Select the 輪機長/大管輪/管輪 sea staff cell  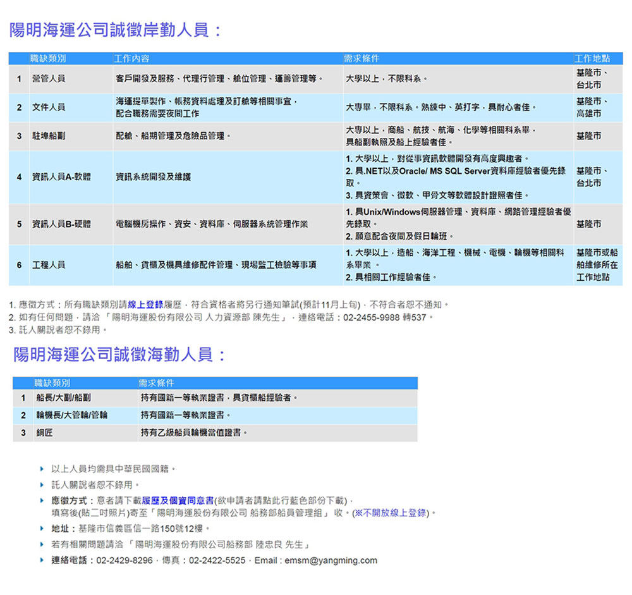pos(85,415)
